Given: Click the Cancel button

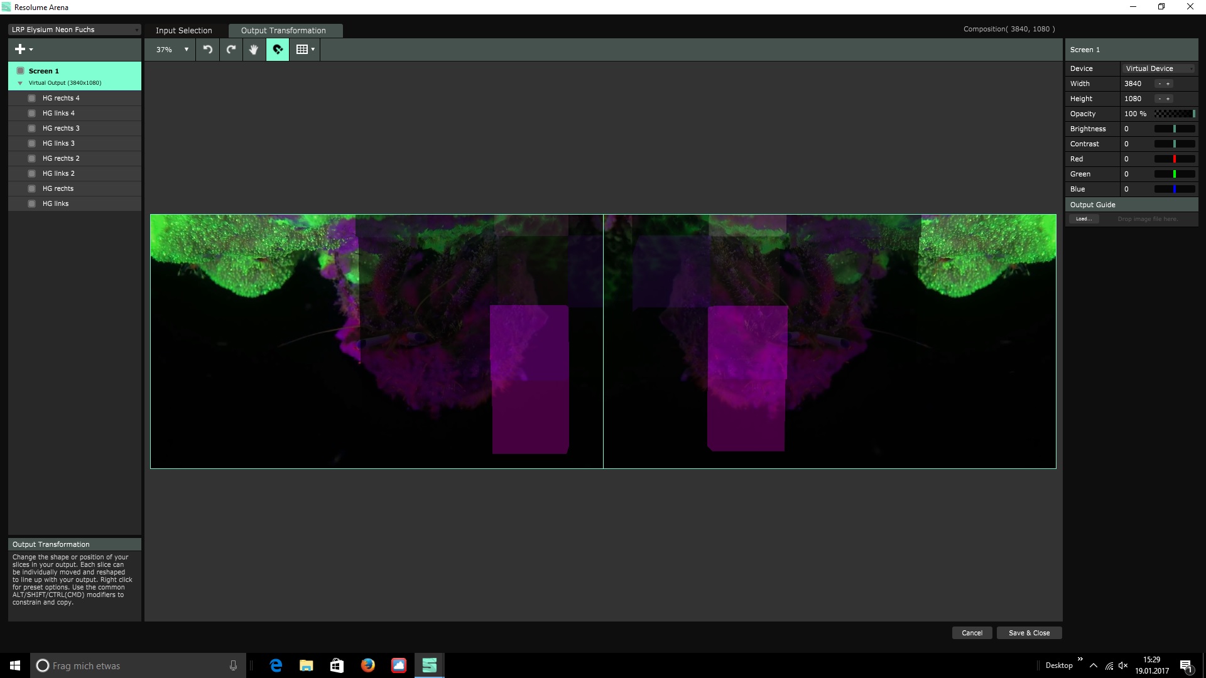Looking at the screenshot, I should (x=972, y=633).
